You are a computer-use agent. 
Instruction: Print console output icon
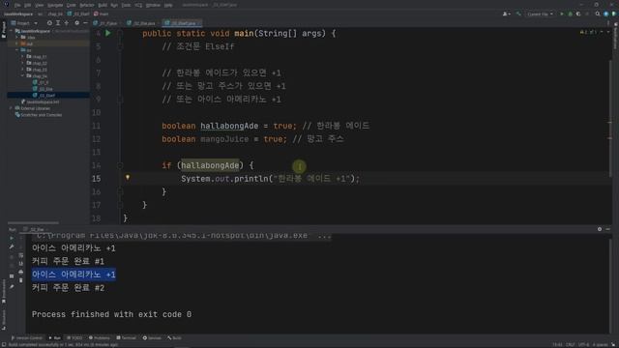tap(21, 272)
